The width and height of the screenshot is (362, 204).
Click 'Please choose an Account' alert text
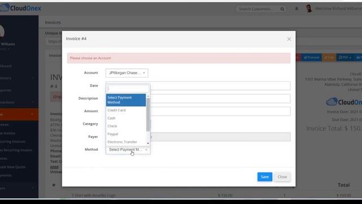click(90, 58)
